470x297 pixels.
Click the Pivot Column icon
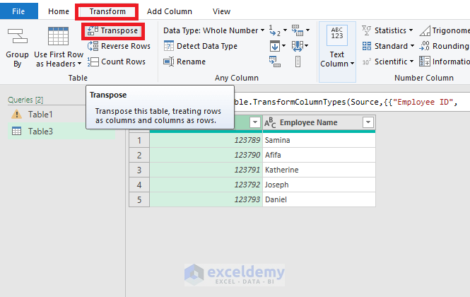coord(274,62)
